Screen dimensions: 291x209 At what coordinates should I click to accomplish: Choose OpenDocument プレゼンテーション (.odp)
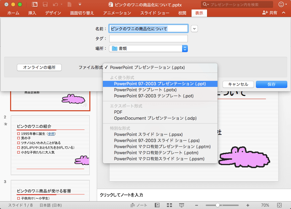160,118
